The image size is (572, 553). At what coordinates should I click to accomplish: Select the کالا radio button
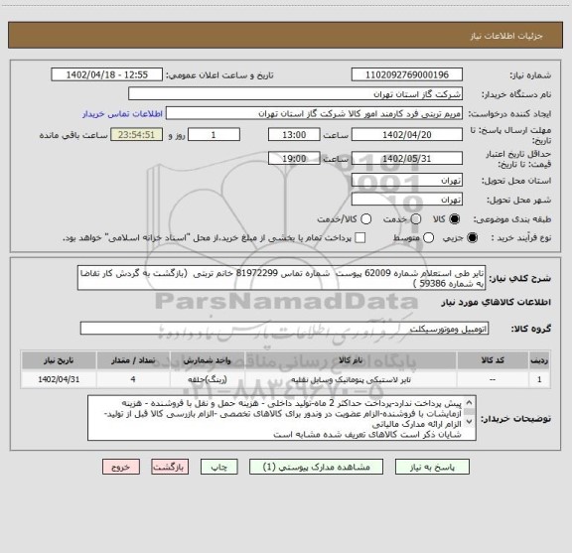click(x=455, y=219)
